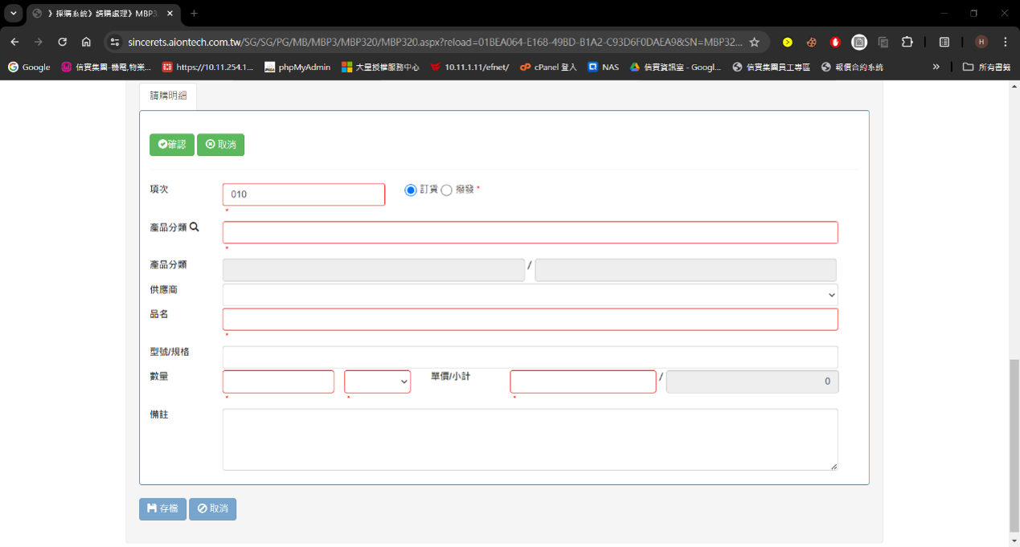Open the Extensions puzzle menu
The width and height of the screenshot is (1020, 547).
click(x=907, y=42)
